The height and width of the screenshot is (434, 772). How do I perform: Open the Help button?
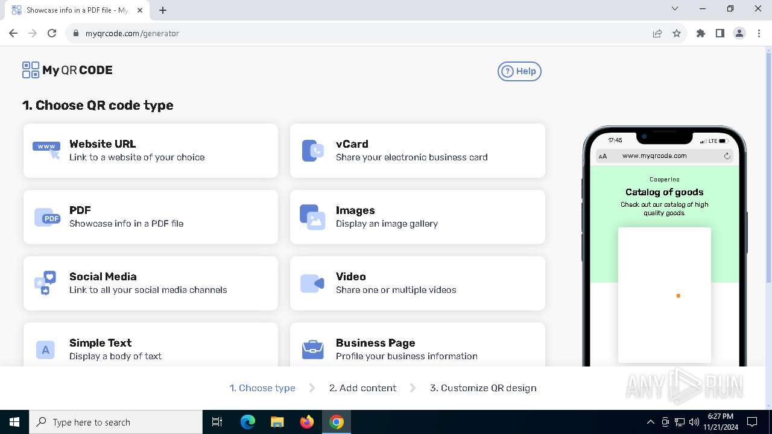point(519,71)
